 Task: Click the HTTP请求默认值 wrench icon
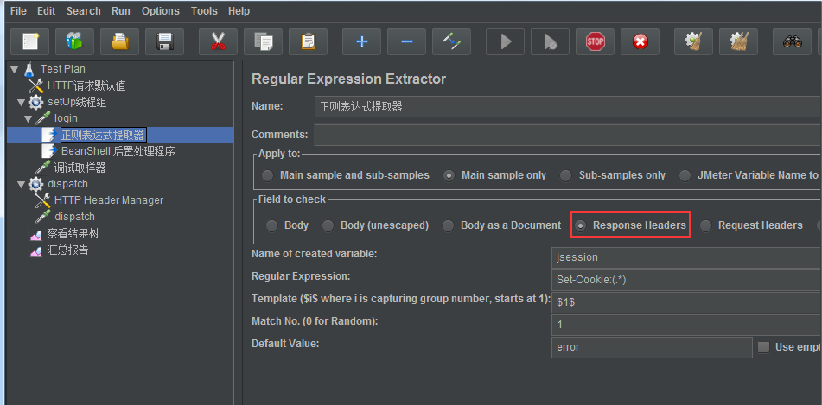(x=35, y=85)
